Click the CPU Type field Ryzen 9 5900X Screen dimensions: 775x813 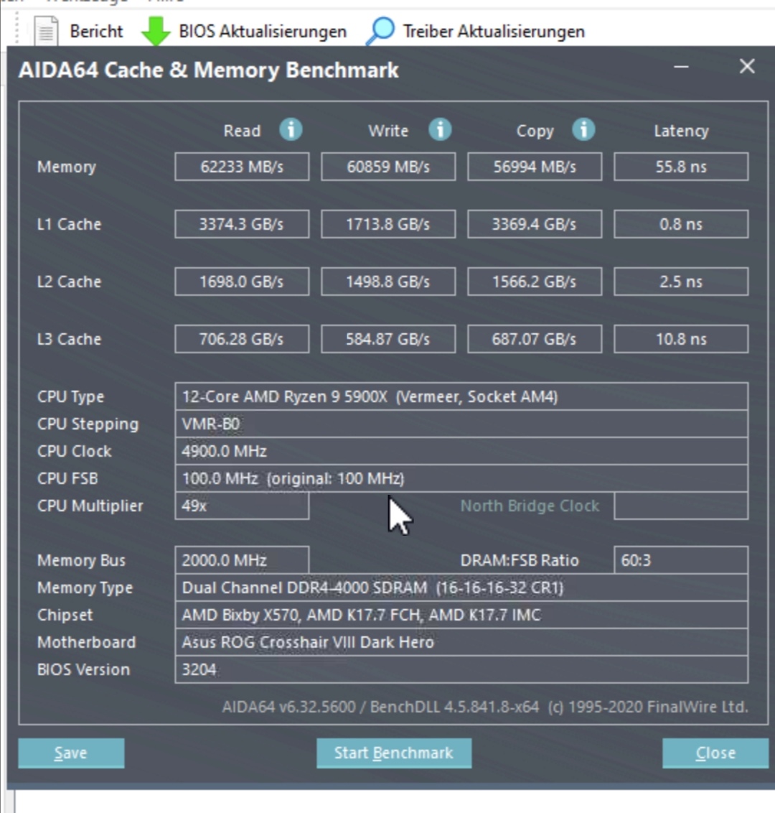pyautogui.click(x=461, y=396)
